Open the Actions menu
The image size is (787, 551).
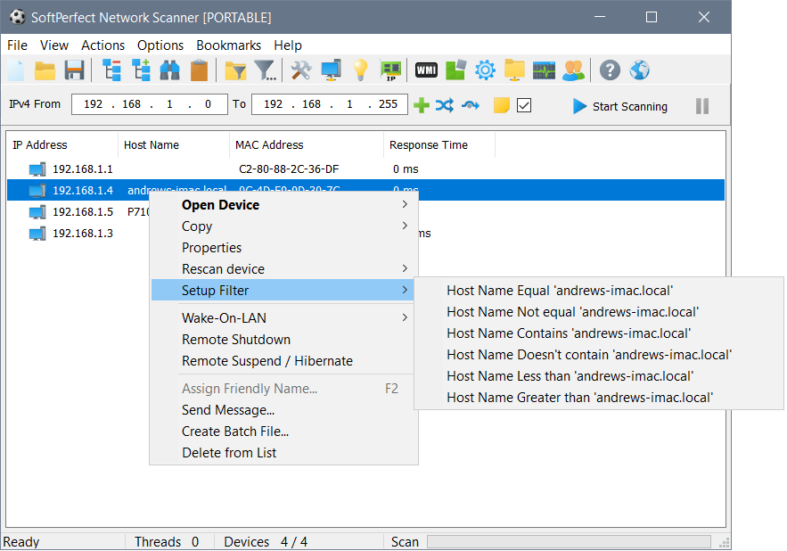[x=102, y=45]
